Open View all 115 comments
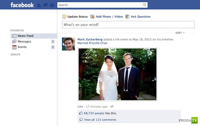Image resolution: width=200 pixels, height=126 pixels. 100,120
